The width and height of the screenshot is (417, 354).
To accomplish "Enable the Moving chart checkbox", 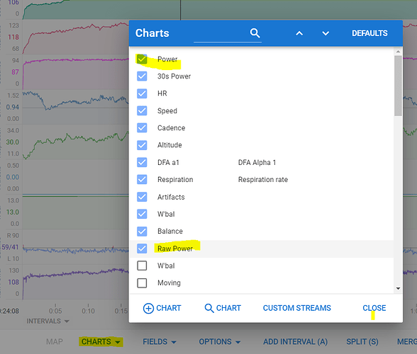I will click(142, 282).
